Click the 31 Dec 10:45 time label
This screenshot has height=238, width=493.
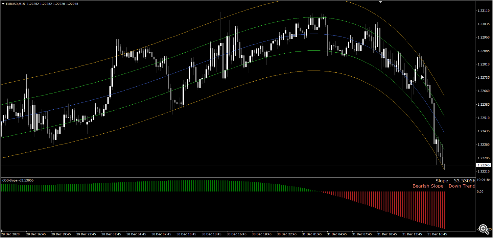pyautogui.click(x=387, y=235)
